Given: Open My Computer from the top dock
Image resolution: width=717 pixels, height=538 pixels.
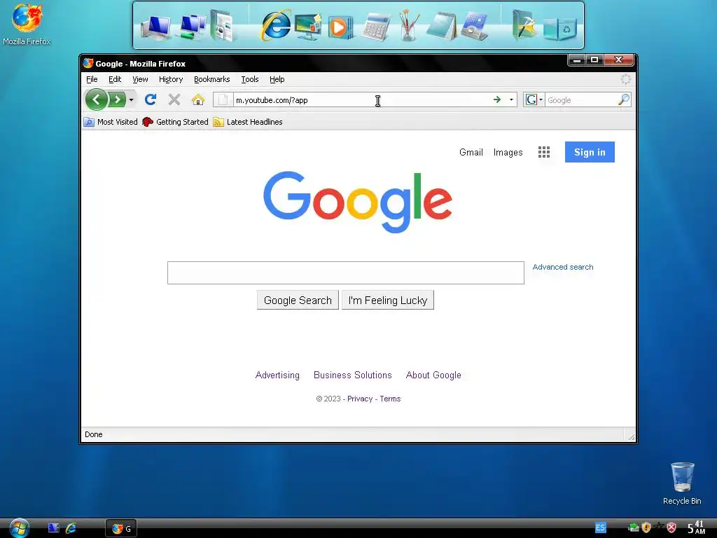Looking at the screenshot, I should point(157,27).
